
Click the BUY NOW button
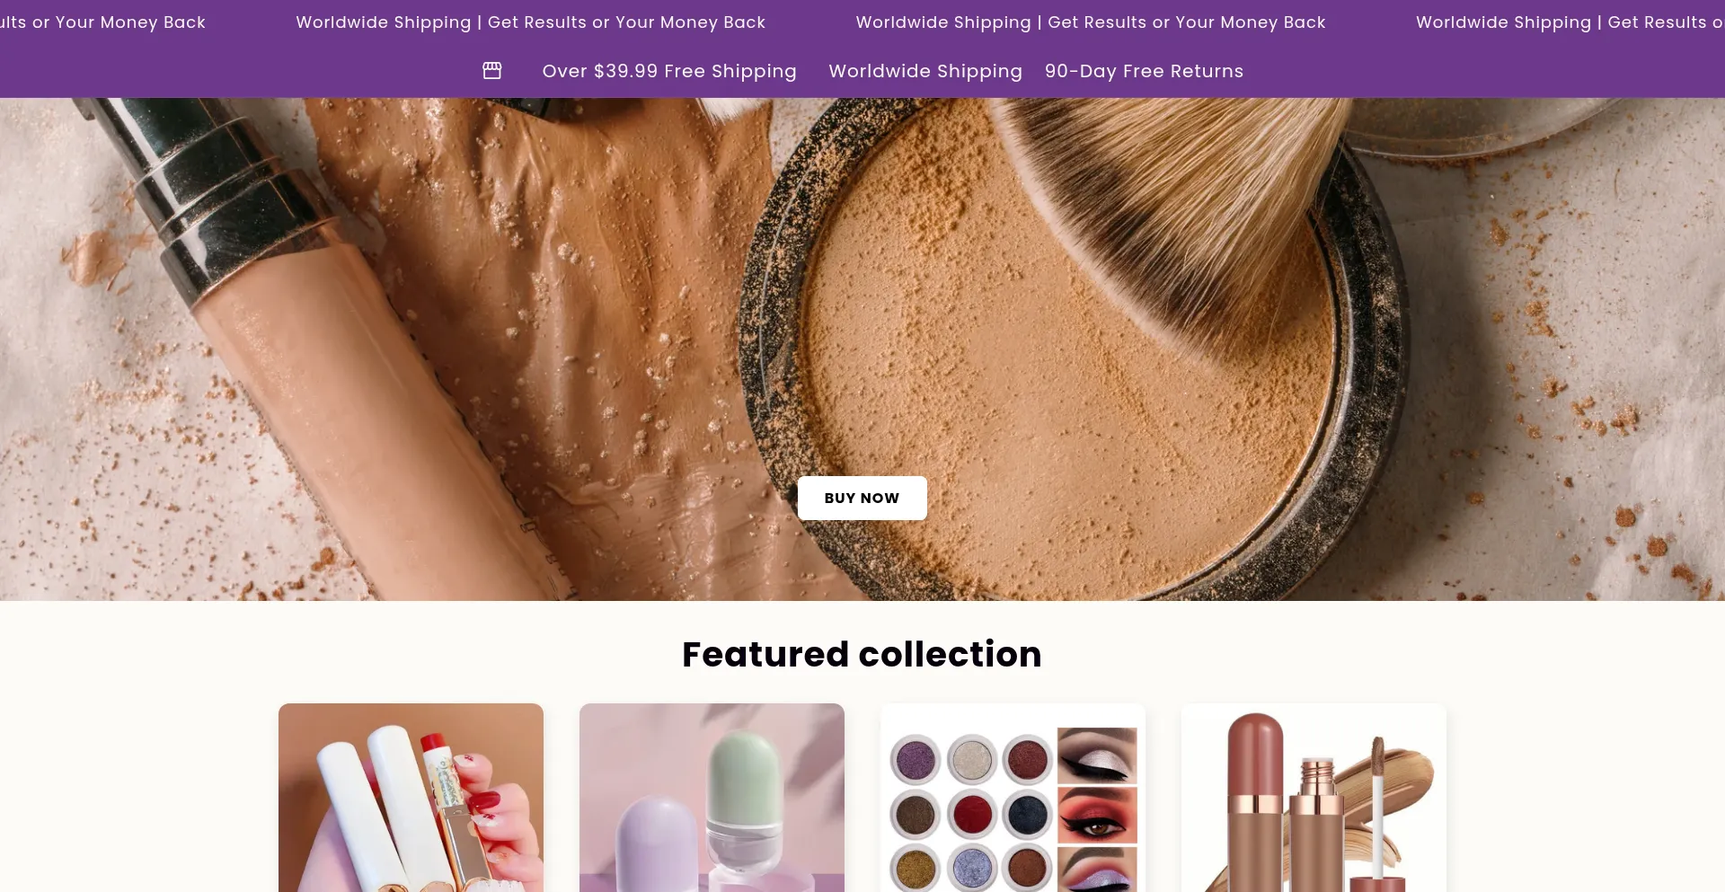[862, 498]
